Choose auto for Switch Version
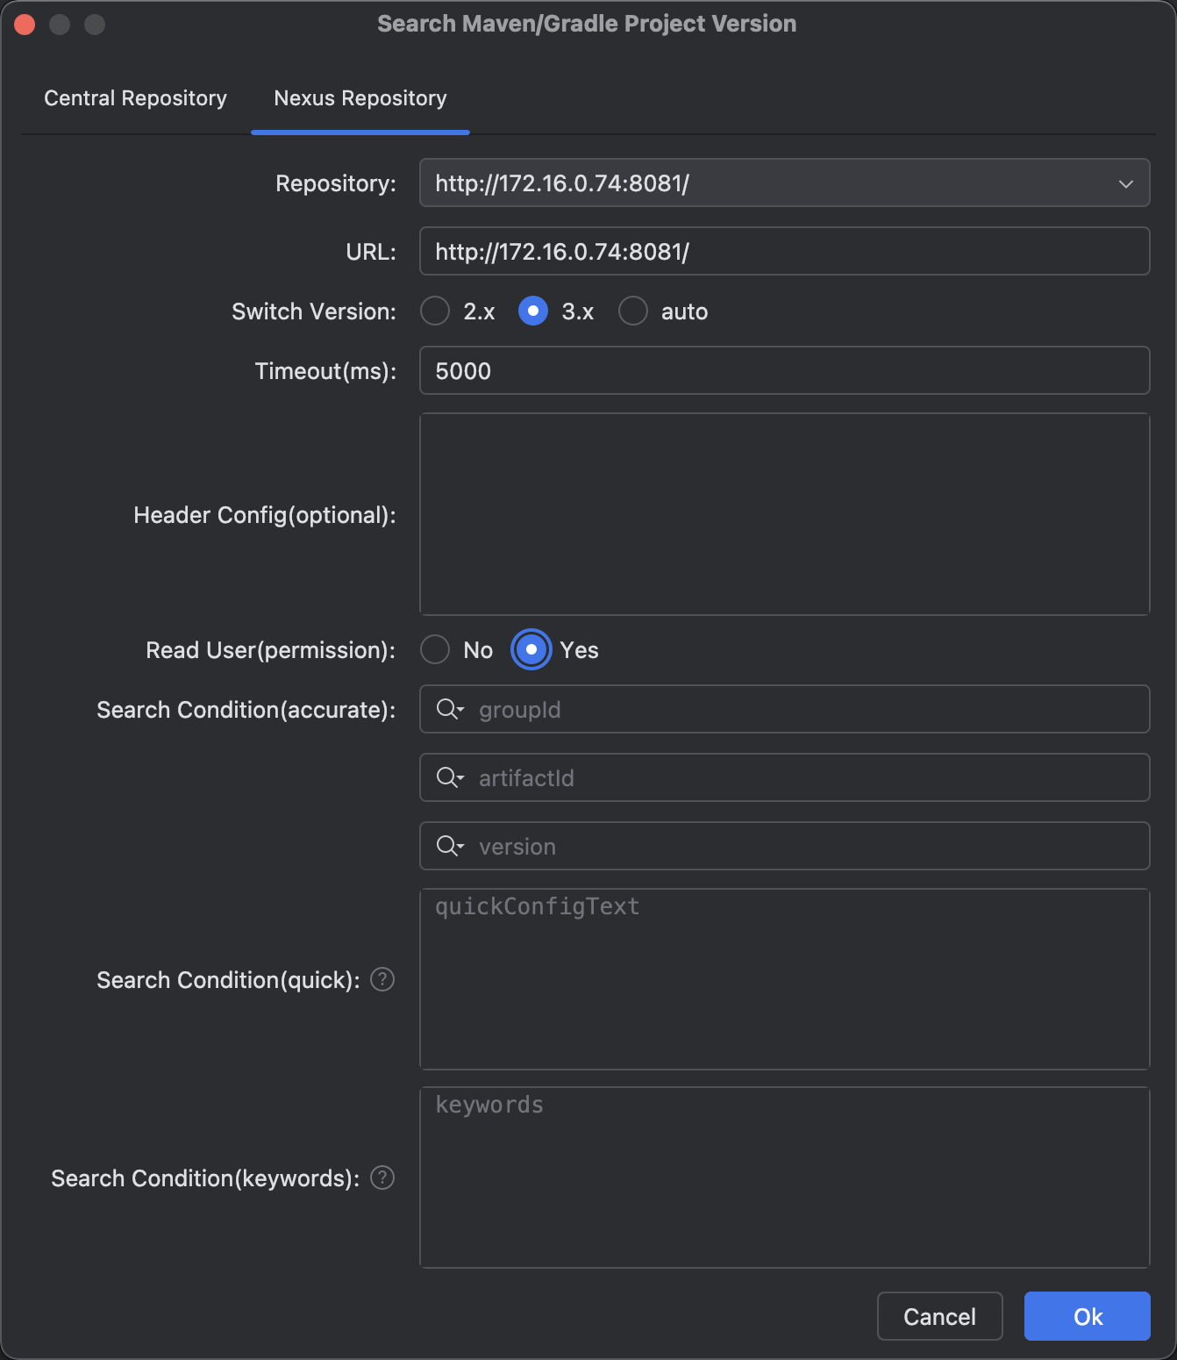 (633, 311)
